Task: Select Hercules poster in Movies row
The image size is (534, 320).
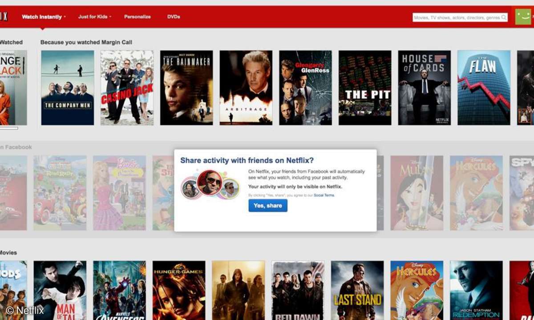Action: pyautogui.click(x=417, y=290)
